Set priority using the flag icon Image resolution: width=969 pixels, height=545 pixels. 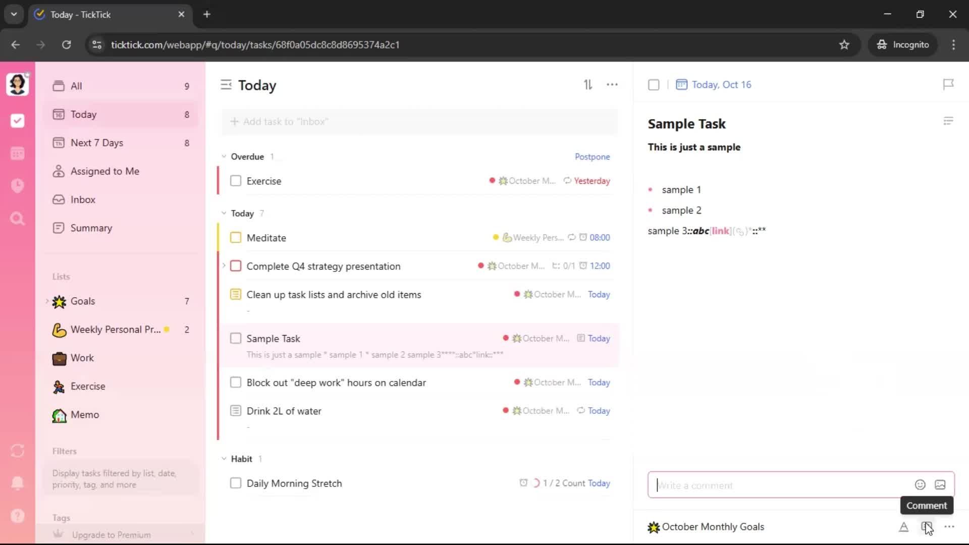pyautogui.click(x=948, y=84)
